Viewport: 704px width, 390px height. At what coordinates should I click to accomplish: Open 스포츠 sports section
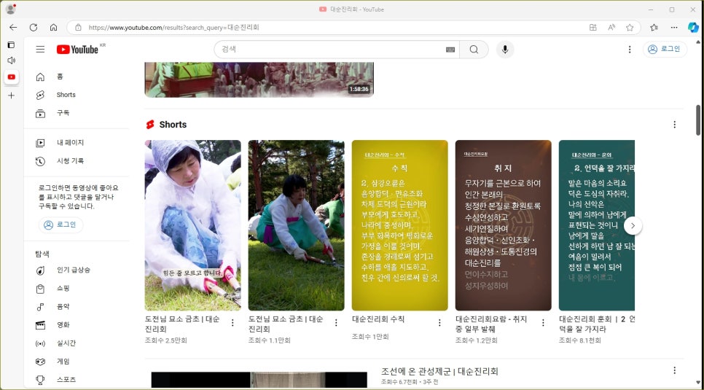[x=77, y=380]
